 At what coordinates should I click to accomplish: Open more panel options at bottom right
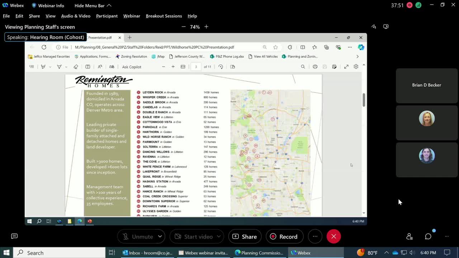point(447,236)
